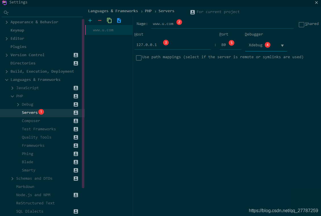321x216 pixels.
Task: Select Plugins in the settings sidebar
Action: coord(18,47)
